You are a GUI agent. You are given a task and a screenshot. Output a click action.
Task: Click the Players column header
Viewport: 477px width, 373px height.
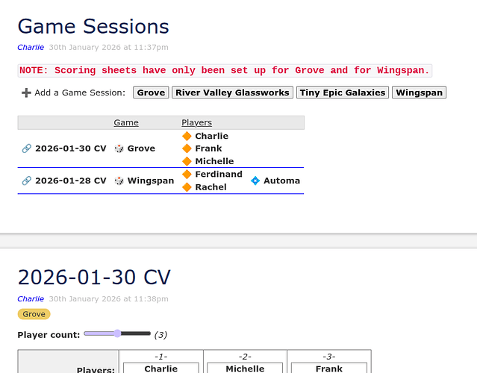coord(196,122)
